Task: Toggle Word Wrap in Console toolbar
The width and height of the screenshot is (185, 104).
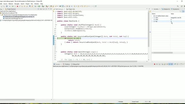Action: (x=167, y=64)
